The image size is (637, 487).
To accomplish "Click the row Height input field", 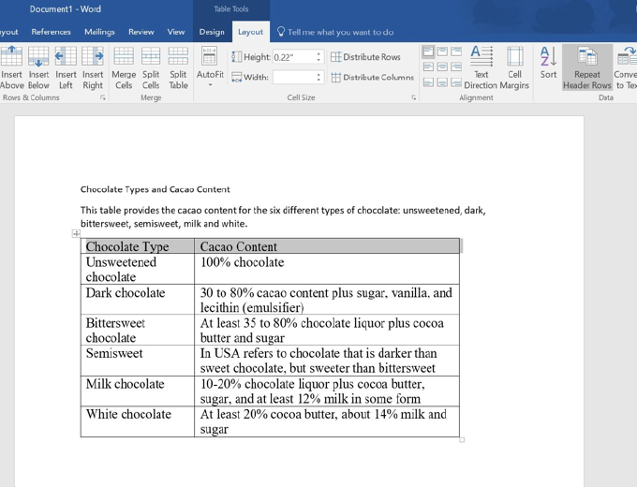I will point(293,57).
